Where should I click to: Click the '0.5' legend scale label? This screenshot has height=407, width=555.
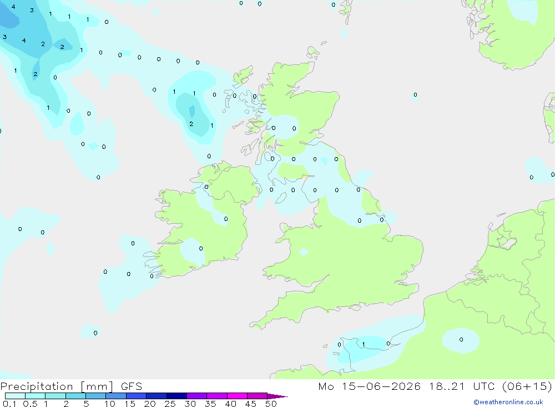pyautogui.click(x=30, y=404)
